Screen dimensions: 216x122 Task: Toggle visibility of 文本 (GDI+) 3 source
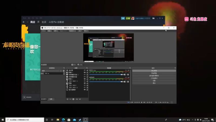(85, 81)
